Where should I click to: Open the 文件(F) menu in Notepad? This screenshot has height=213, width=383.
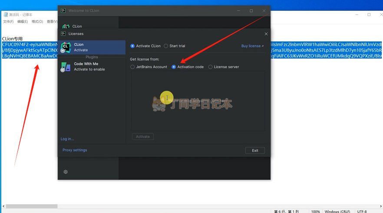tap(8, 22)
